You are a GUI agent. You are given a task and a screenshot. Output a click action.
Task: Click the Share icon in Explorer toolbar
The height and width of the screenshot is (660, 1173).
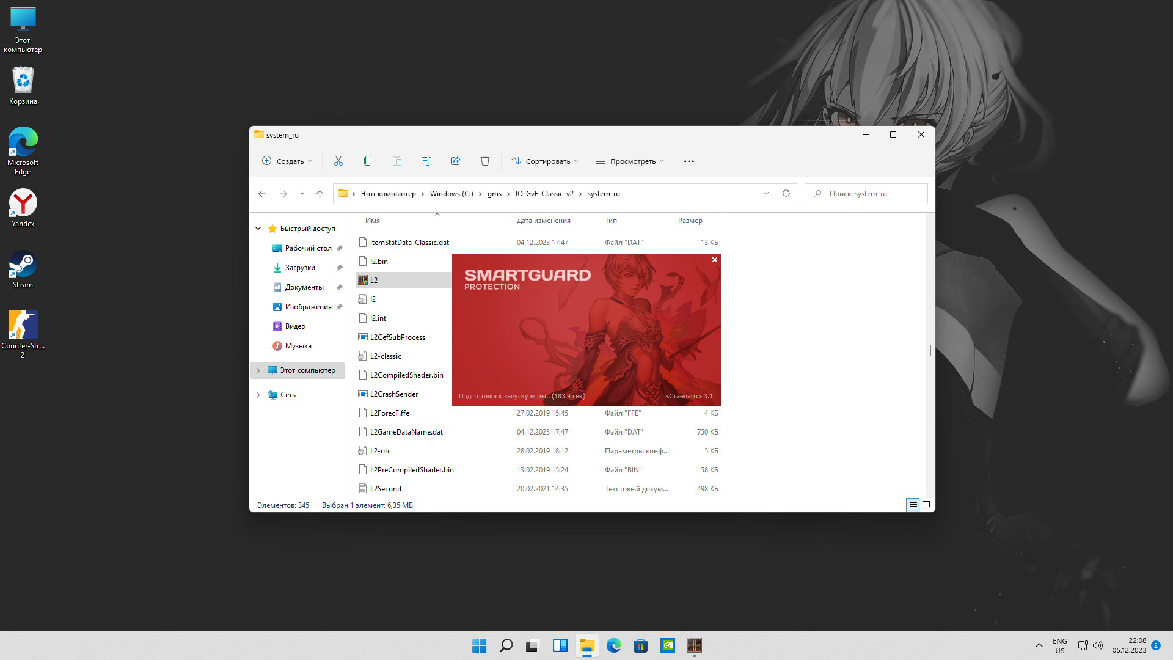[456, 161]
